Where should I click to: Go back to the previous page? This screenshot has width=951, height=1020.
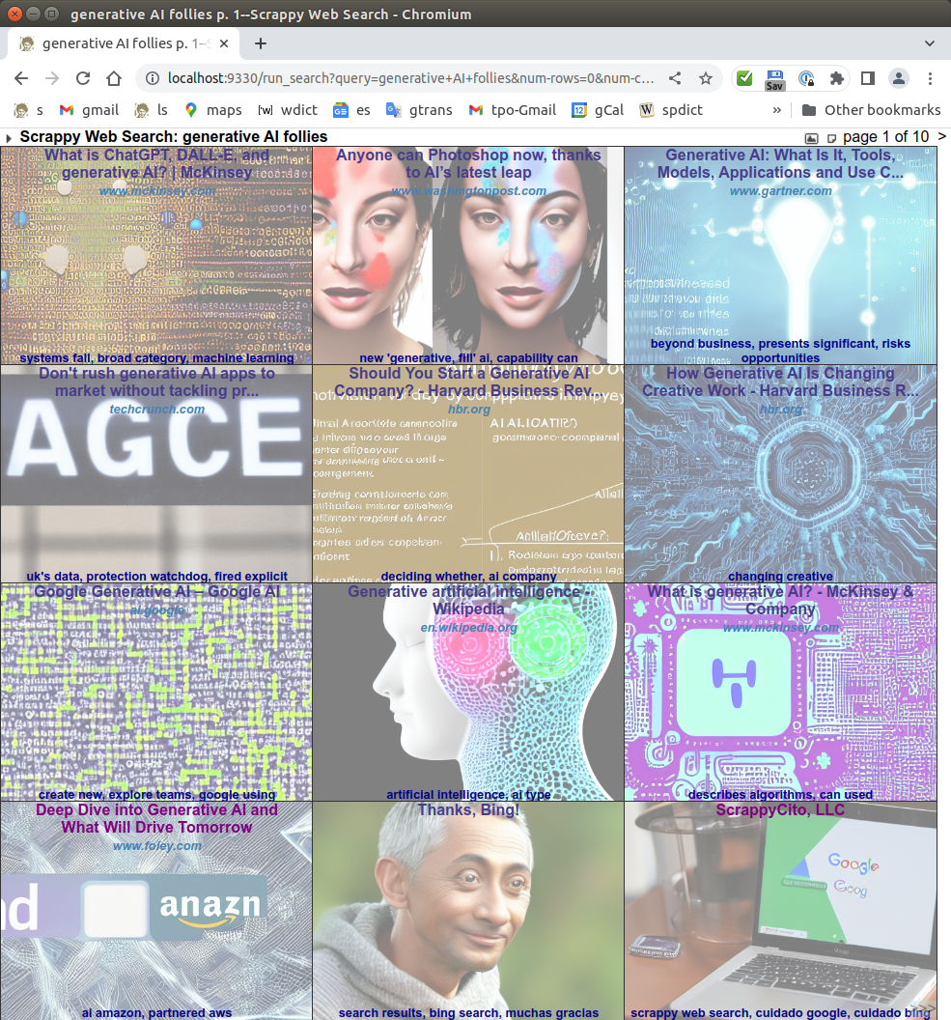tap(21, 78)
